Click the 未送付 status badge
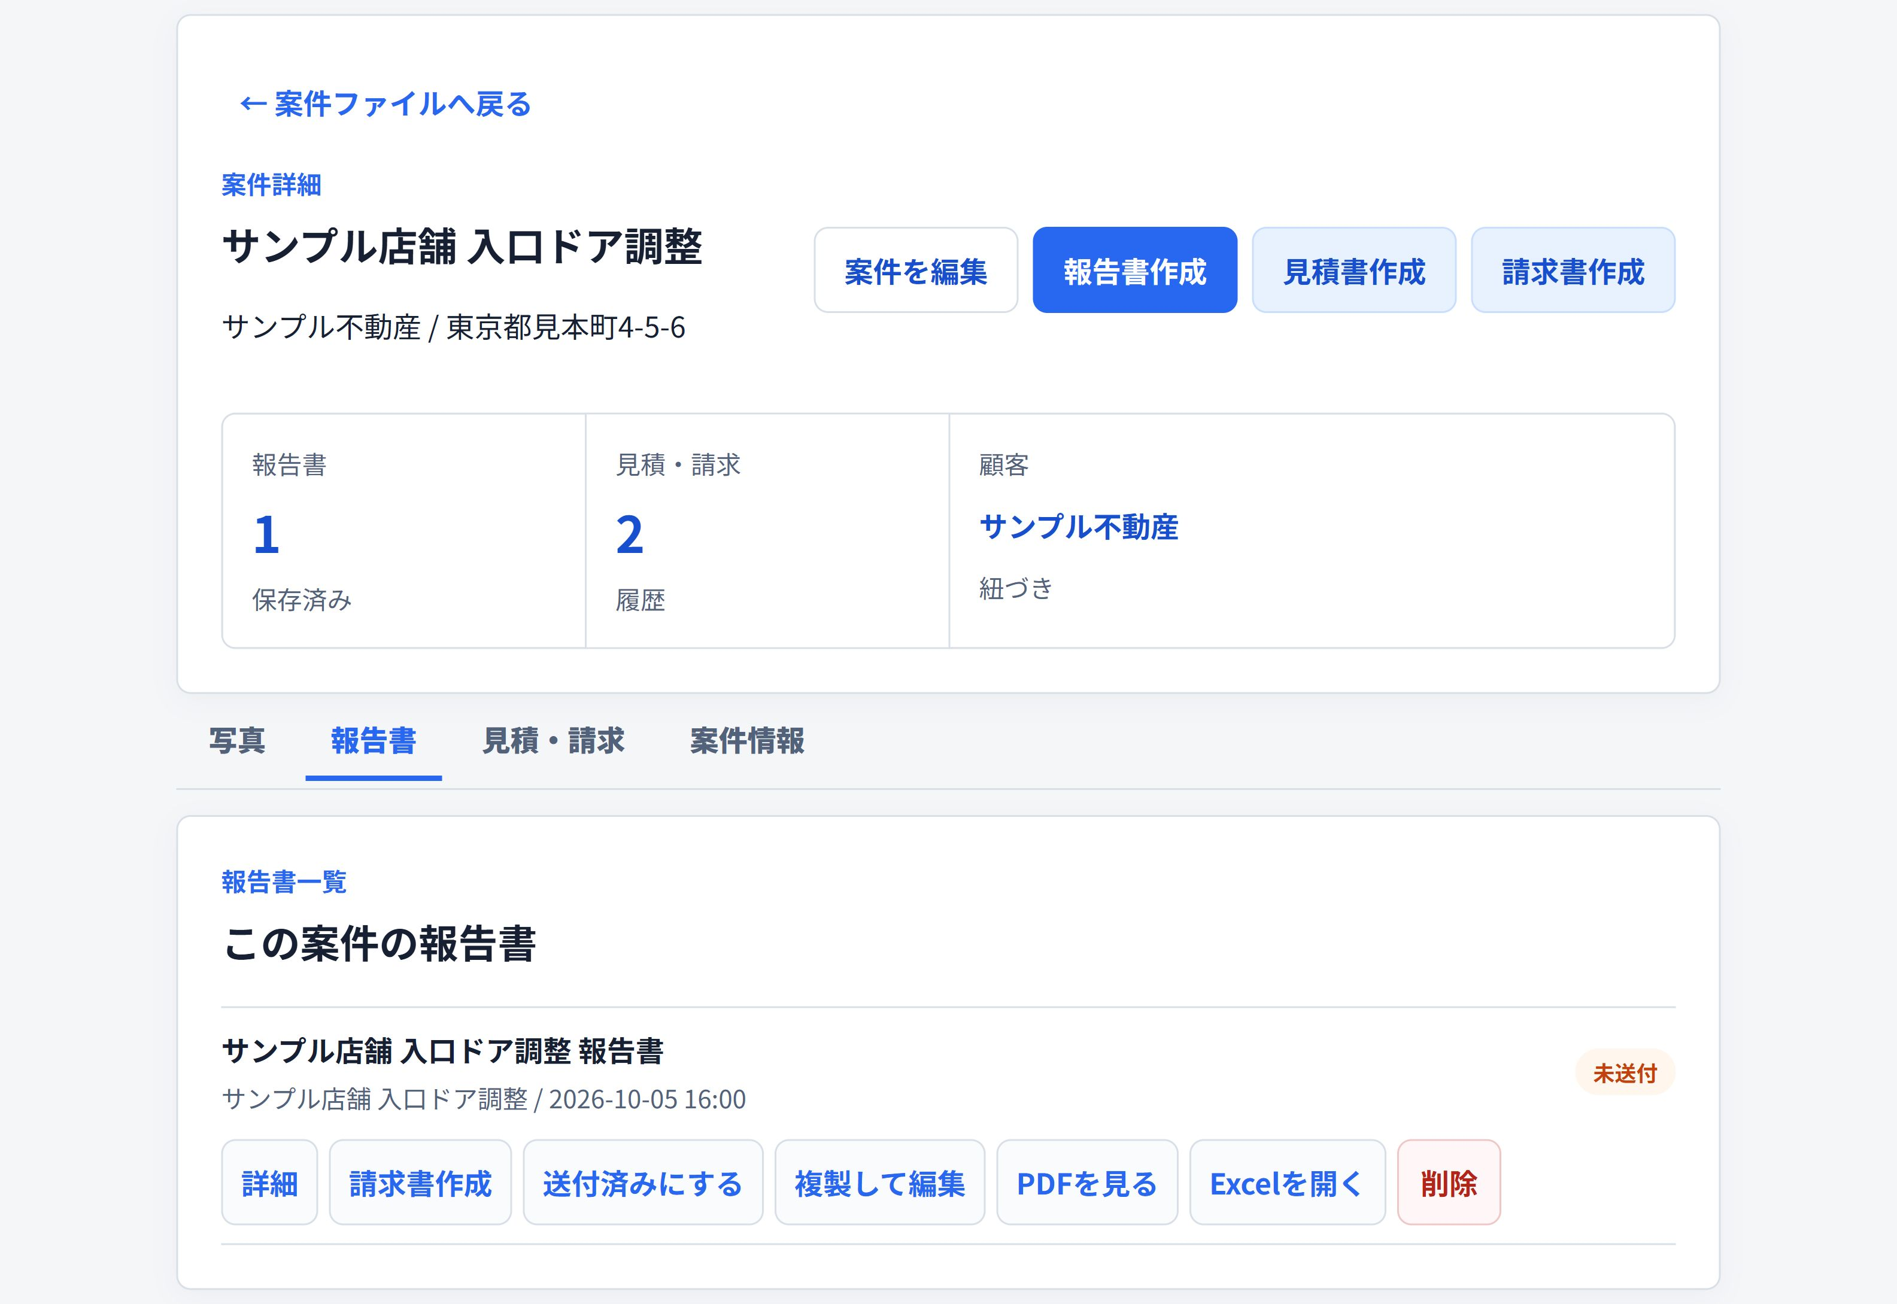The height and width of the screenshot is (1304, 1897). click(1625, 1073)
